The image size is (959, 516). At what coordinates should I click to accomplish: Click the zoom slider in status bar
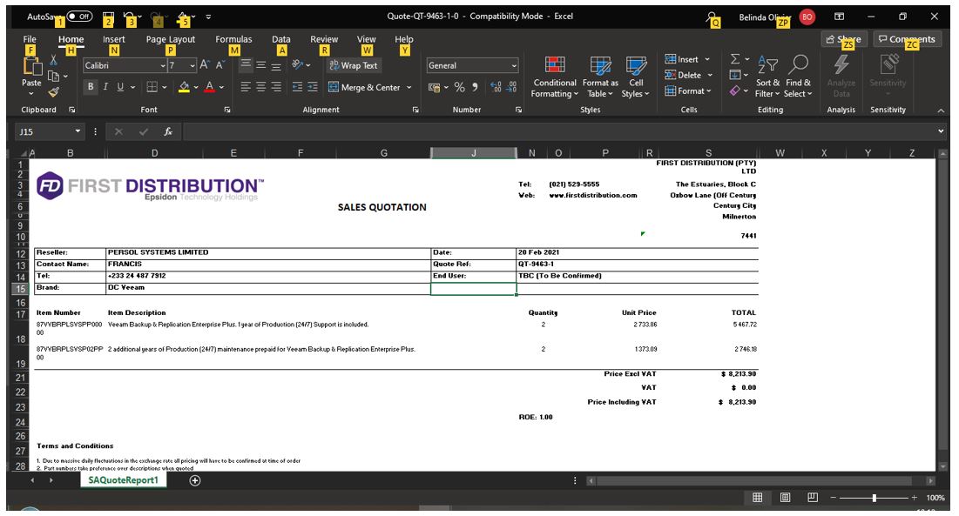tap(874, 498)
